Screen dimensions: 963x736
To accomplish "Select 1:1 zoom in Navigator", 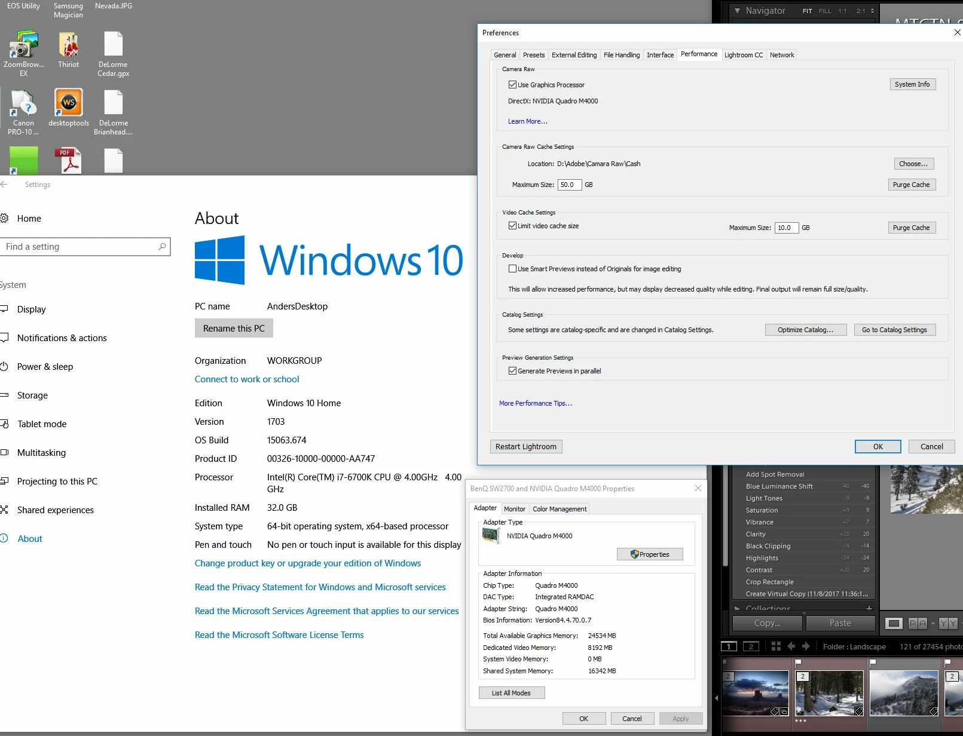I will (842, 11).
